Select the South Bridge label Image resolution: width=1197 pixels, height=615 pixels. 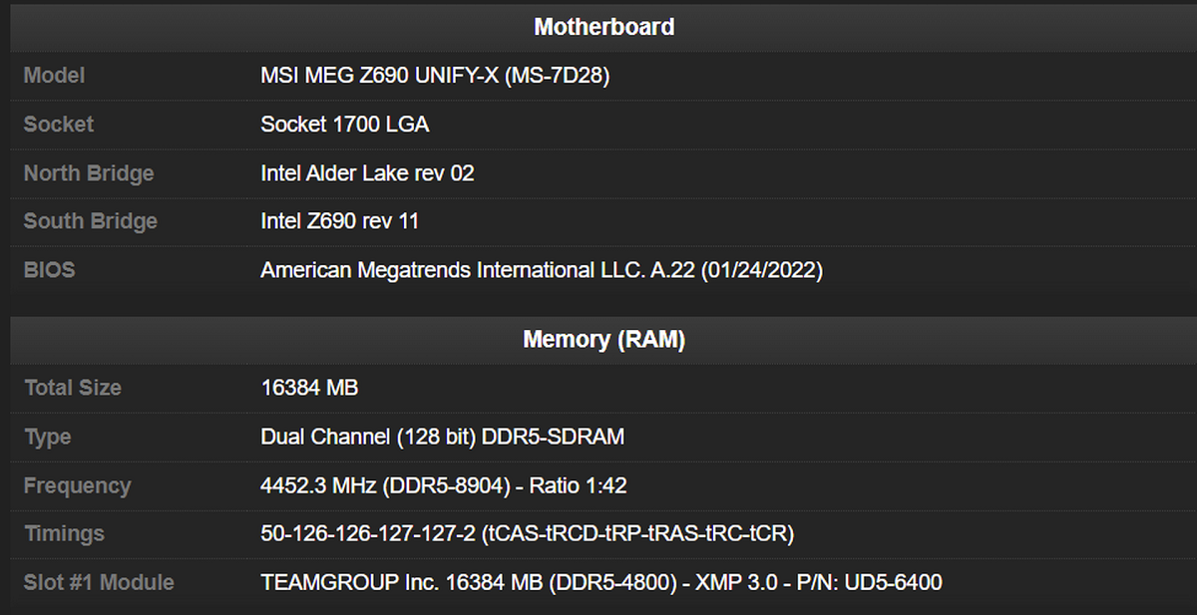tap(90, 221)
